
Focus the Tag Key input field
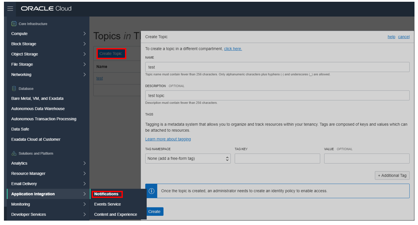point(277,158)
